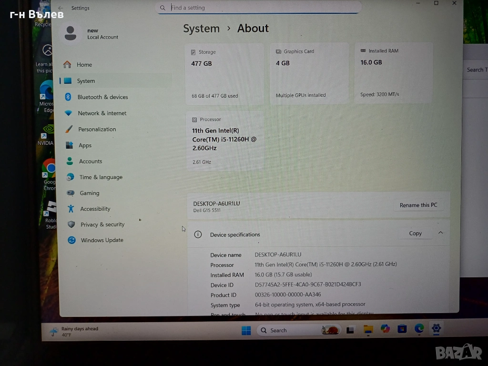The height and width of the screenshot is (366, 488).
Task: Go to Home in settings sidebar
Action: tap(84, 65)
